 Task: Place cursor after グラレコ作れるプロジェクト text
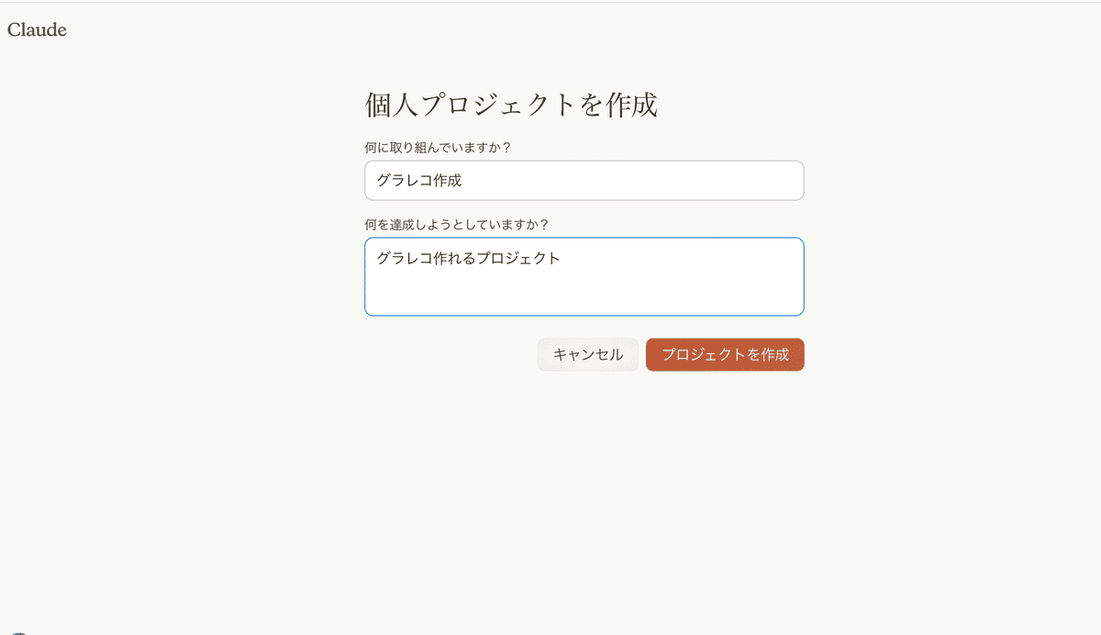[562, 259]
